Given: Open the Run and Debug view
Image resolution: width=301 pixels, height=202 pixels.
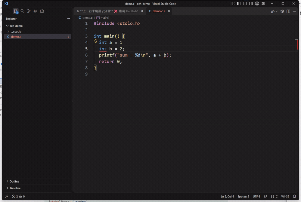Looking at the screenshot, I should pos(35,11).
